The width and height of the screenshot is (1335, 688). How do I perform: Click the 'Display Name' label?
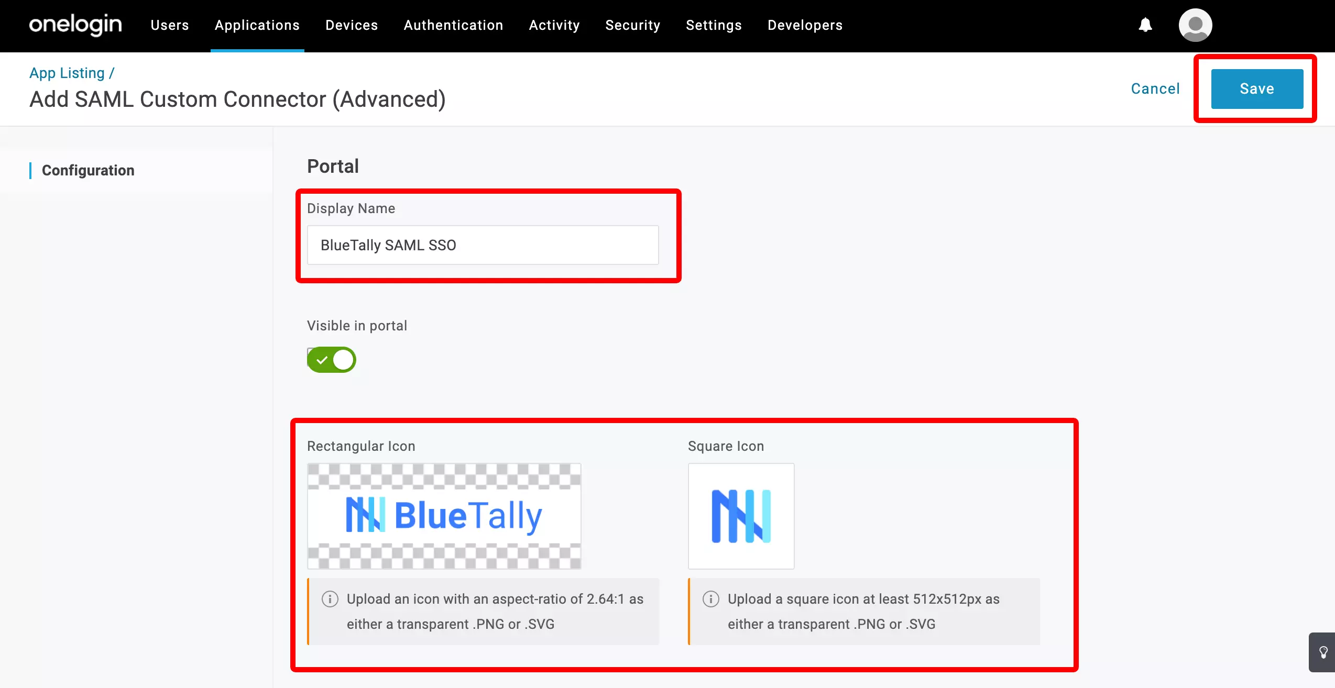coord(351,208)
